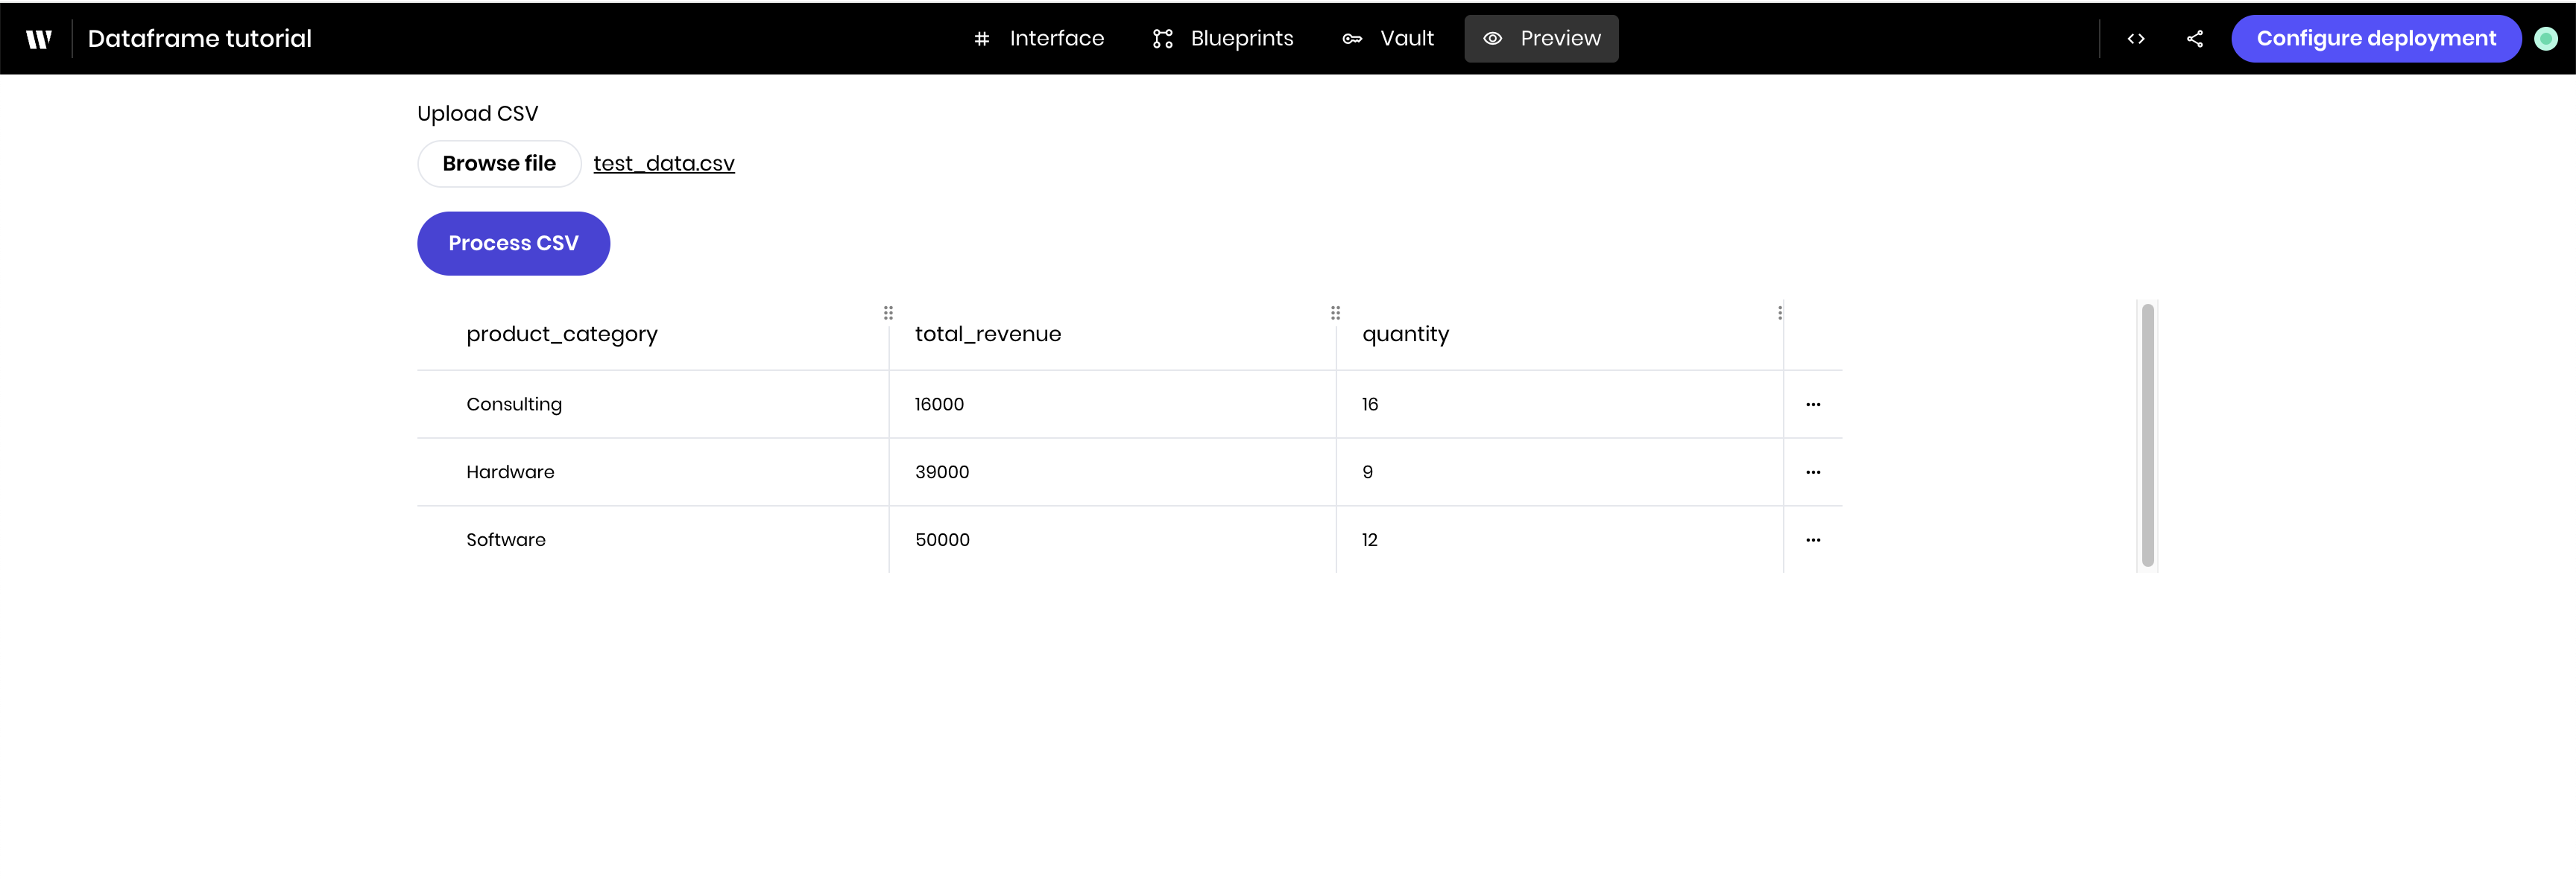Click the quantity column header
The width and height of the screenshot is (2576, 879).
pyautogui.click(x=1405, y=334)
